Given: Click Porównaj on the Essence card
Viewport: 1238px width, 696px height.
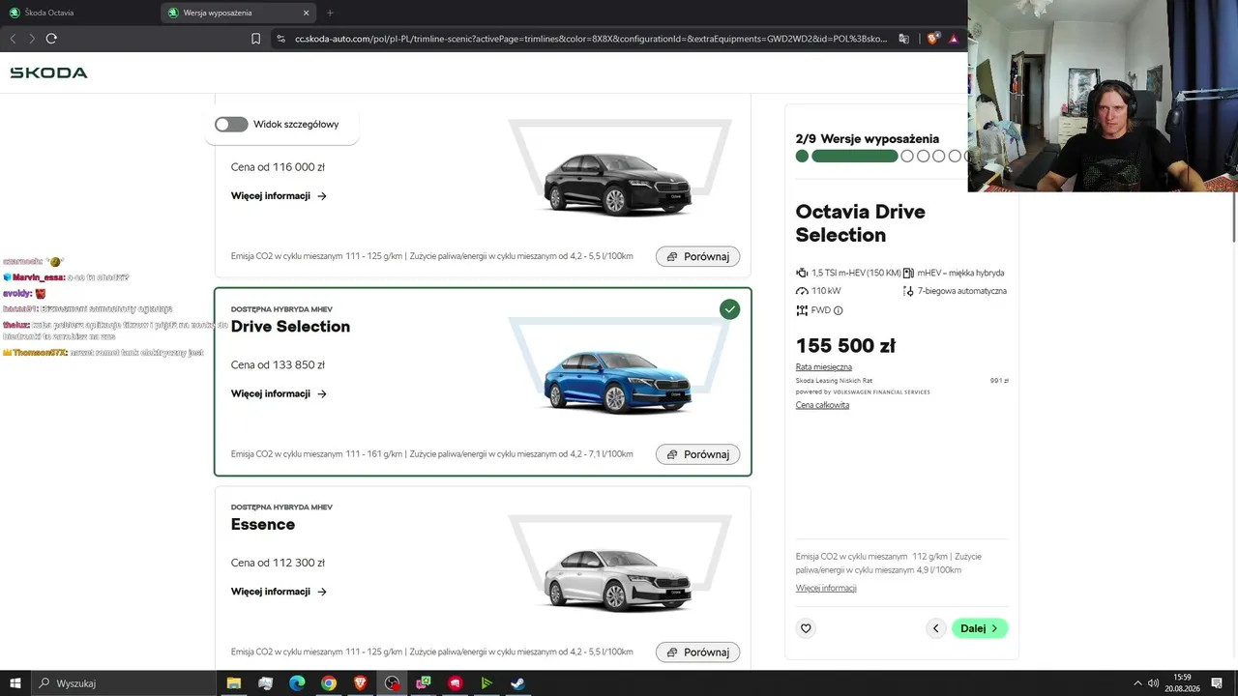Looking at the screenshot, I should point(698,652).
